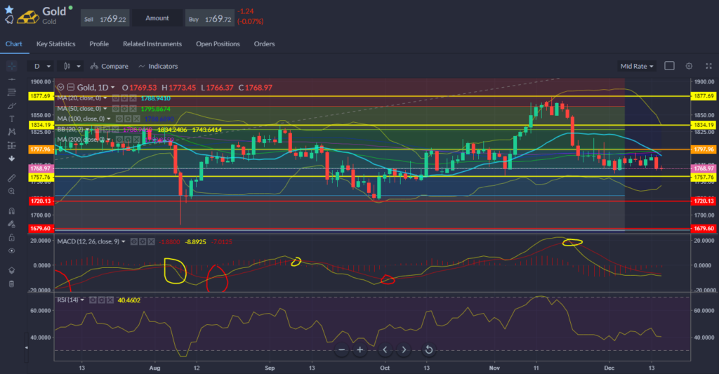Click the Sell 1769.22 button

pyautogui.click(x=104, y=18)
